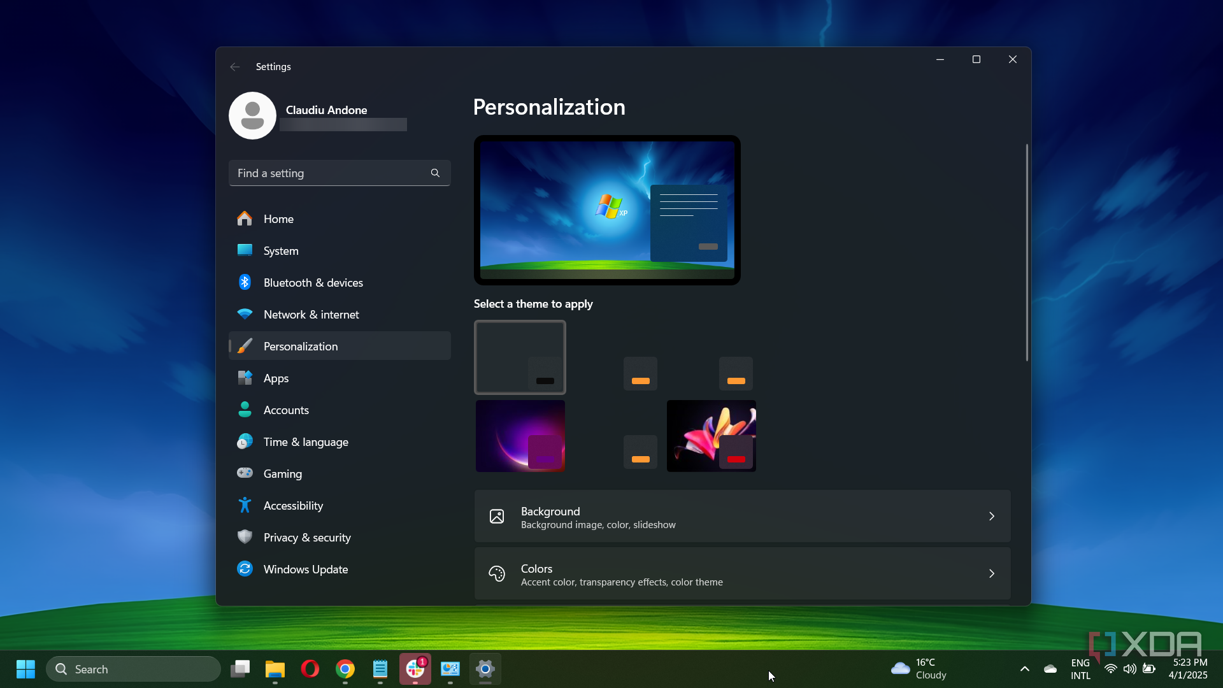Select the first dark theme thumbnail

click(520, 357)
